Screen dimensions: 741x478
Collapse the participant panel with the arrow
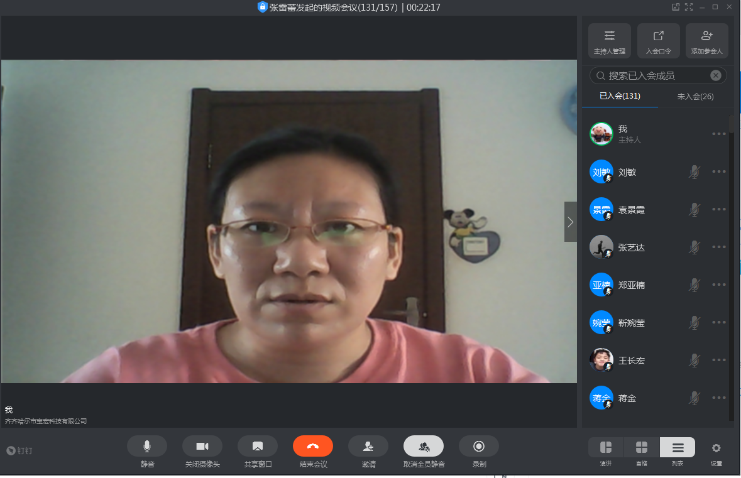click(x=570, y=222)
